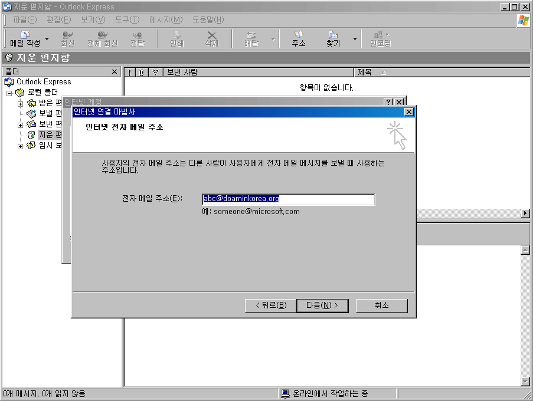
Task: Close the 인터넷 연결 마법사 dialog
Action: [x=409, y=112]
